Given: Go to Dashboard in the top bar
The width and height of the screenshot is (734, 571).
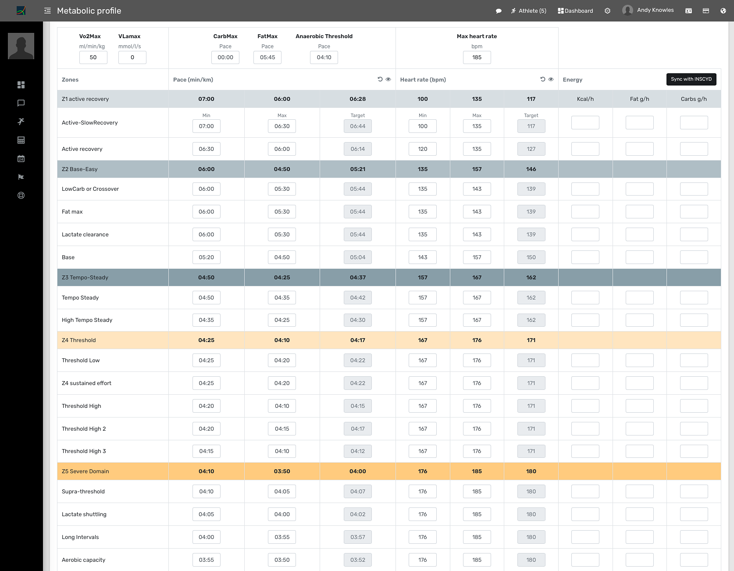Looking at the screenshot, I should click(575, 11).
